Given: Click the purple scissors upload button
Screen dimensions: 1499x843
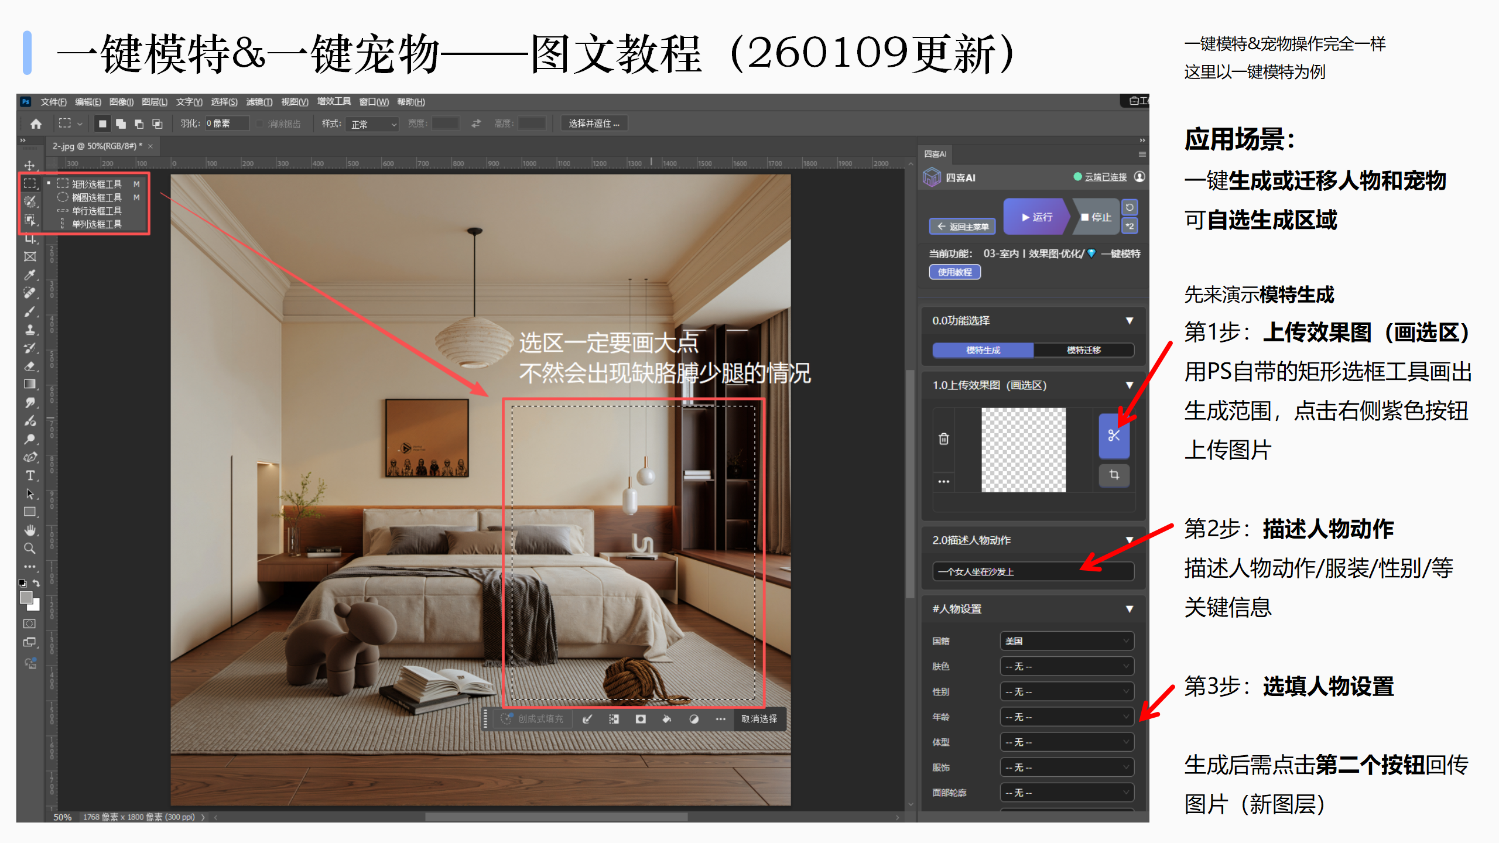Looking at the screenshot, I should 1113,435.
